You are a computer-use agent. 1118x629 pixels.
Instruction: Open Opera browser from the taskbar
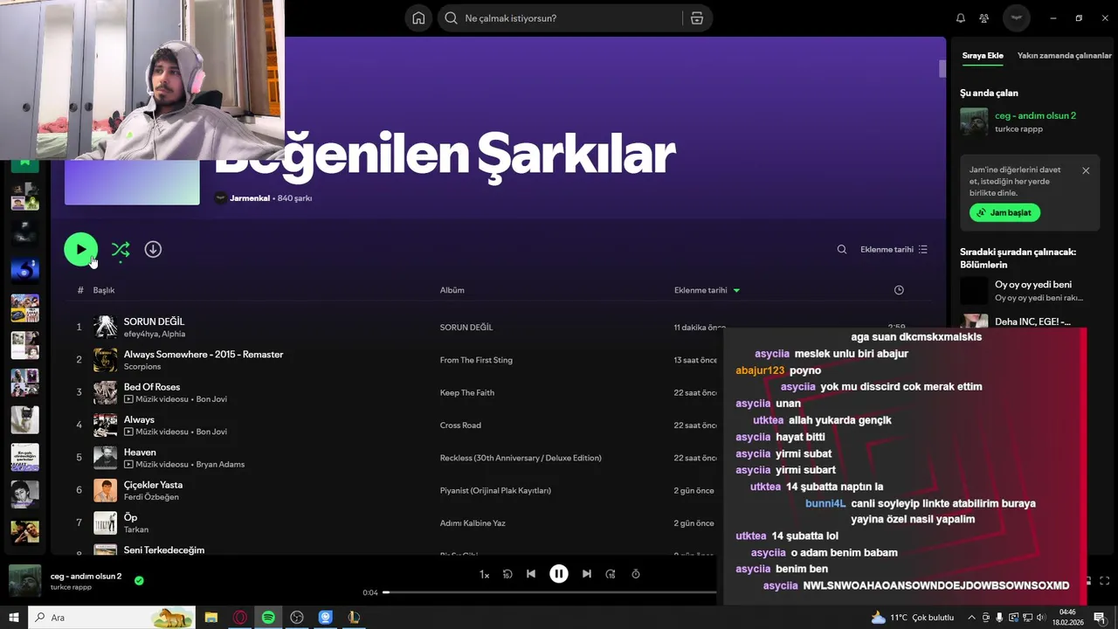click(x=240, y=618)
